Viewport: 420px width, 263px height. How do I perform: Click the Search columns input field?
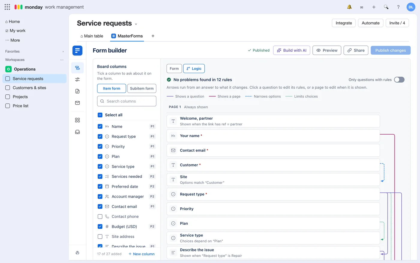[127, 101]
